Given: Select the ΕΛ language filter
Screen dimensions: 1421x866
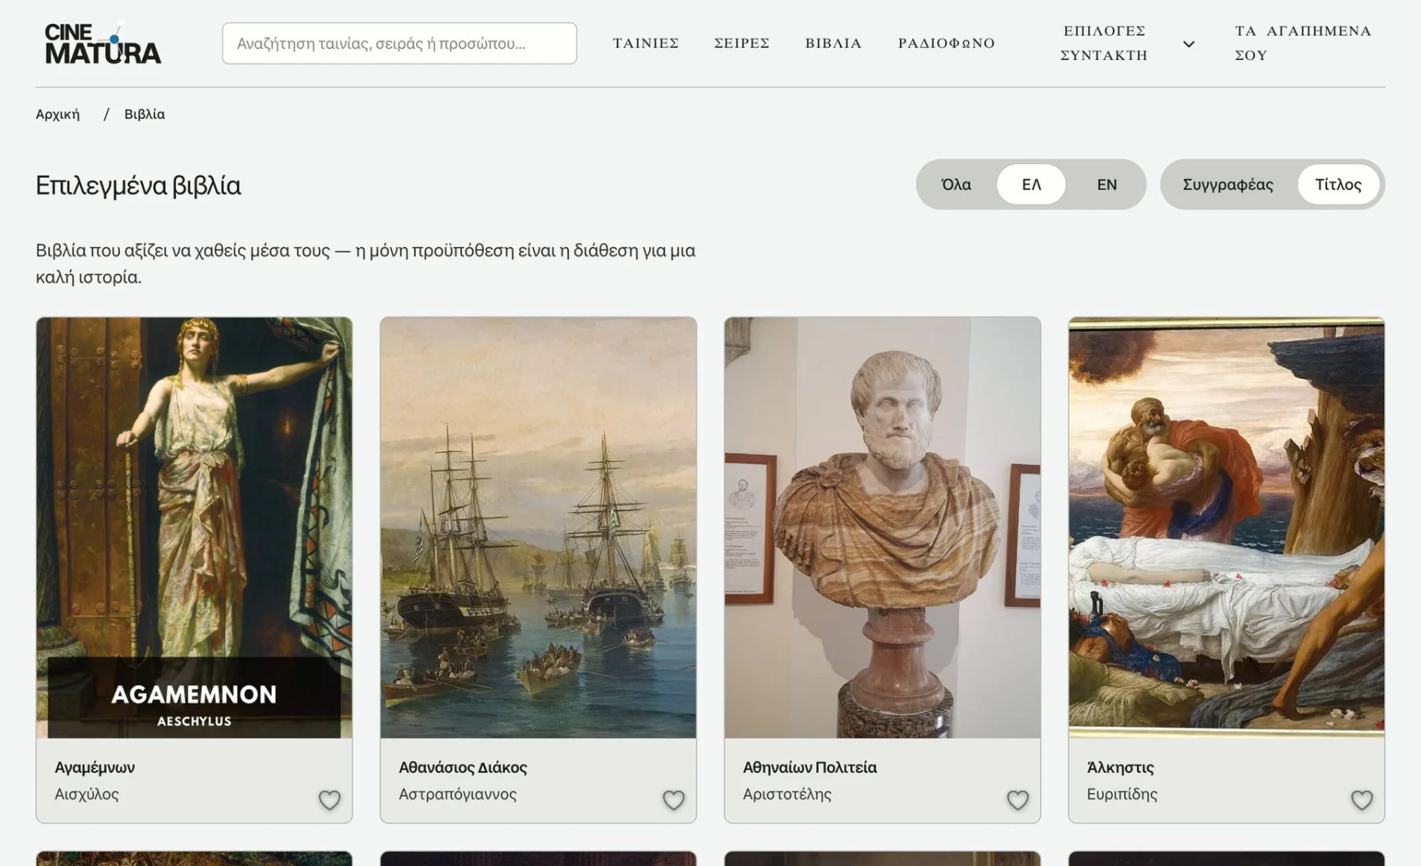Looking at the screenshot, I should click(1031, 184).
